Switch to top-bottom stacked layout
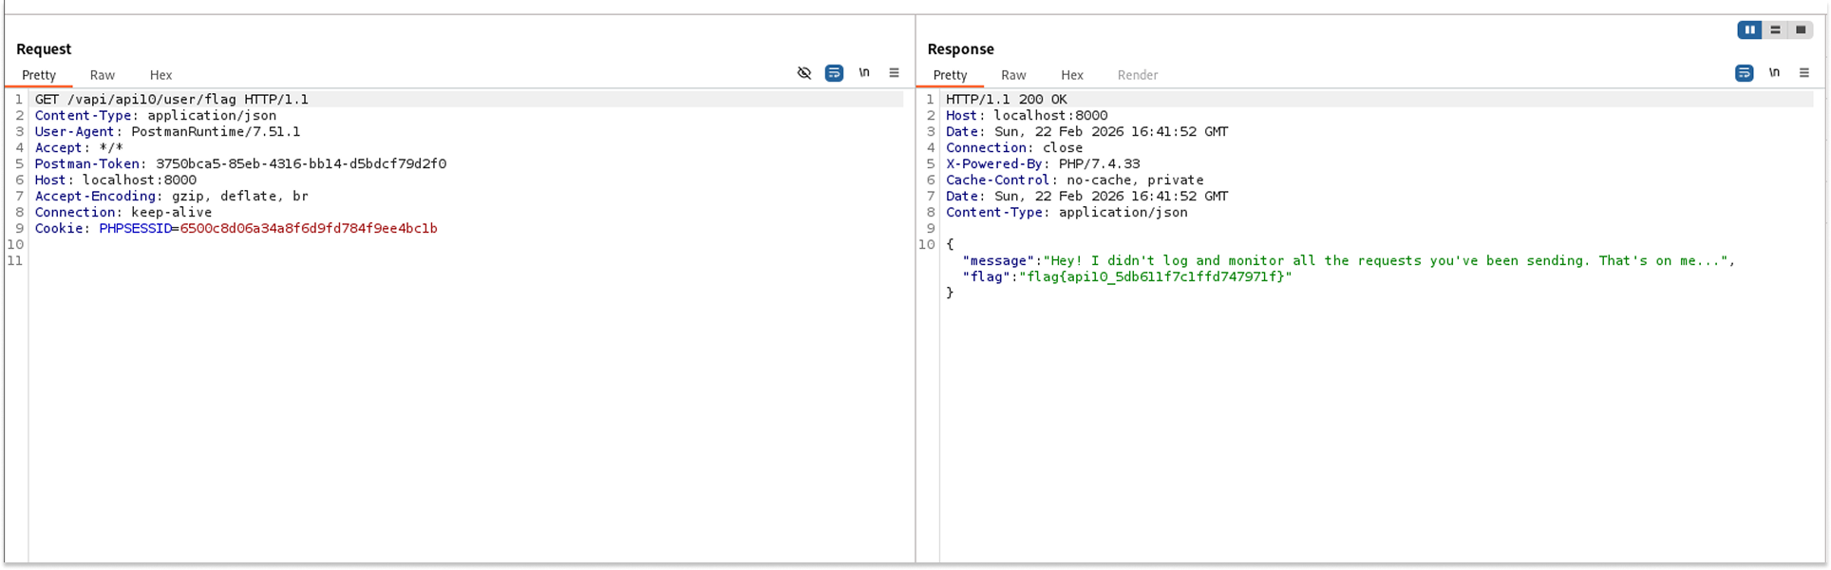Screen dimensions: 1831x570 [x=1775, y=30]
